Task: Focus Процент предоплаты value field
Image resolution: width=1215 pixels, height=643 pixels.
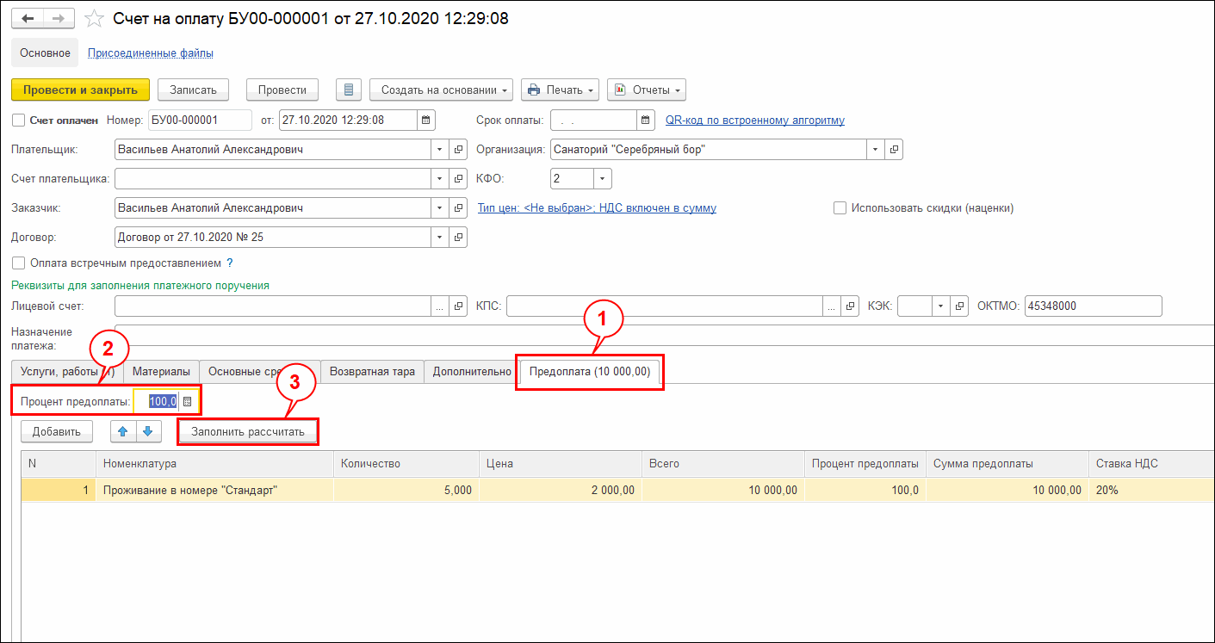Action: 158,401
